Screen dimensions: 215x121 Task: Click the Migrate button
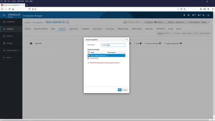coord(204,22)
